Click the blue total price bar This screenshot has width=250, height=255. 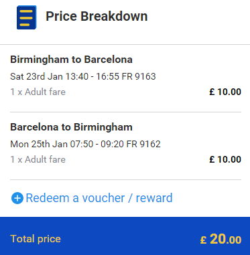[x=125, y=236]
